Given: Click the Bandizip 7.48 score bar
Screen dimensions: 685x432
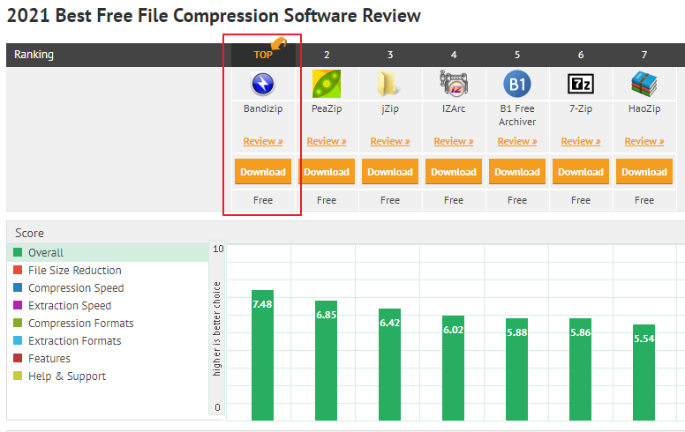Looking at the screenshot, I should click(x=262, y=355).
